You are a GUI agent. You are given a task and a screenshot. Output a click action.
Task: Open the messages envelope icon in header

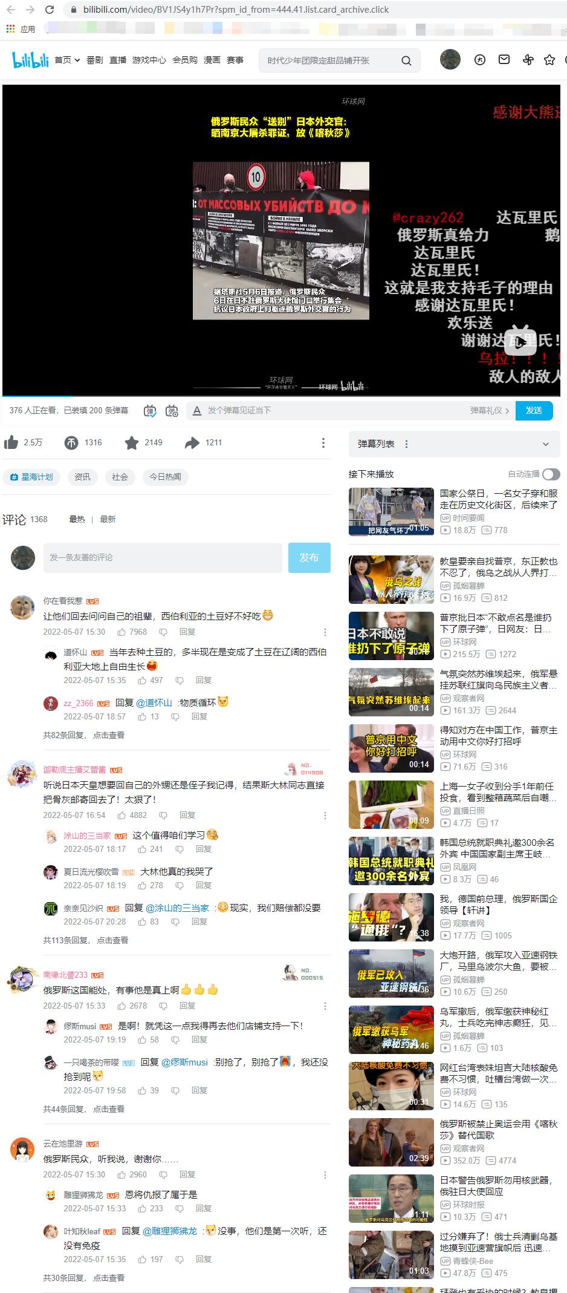coord(504,59)
